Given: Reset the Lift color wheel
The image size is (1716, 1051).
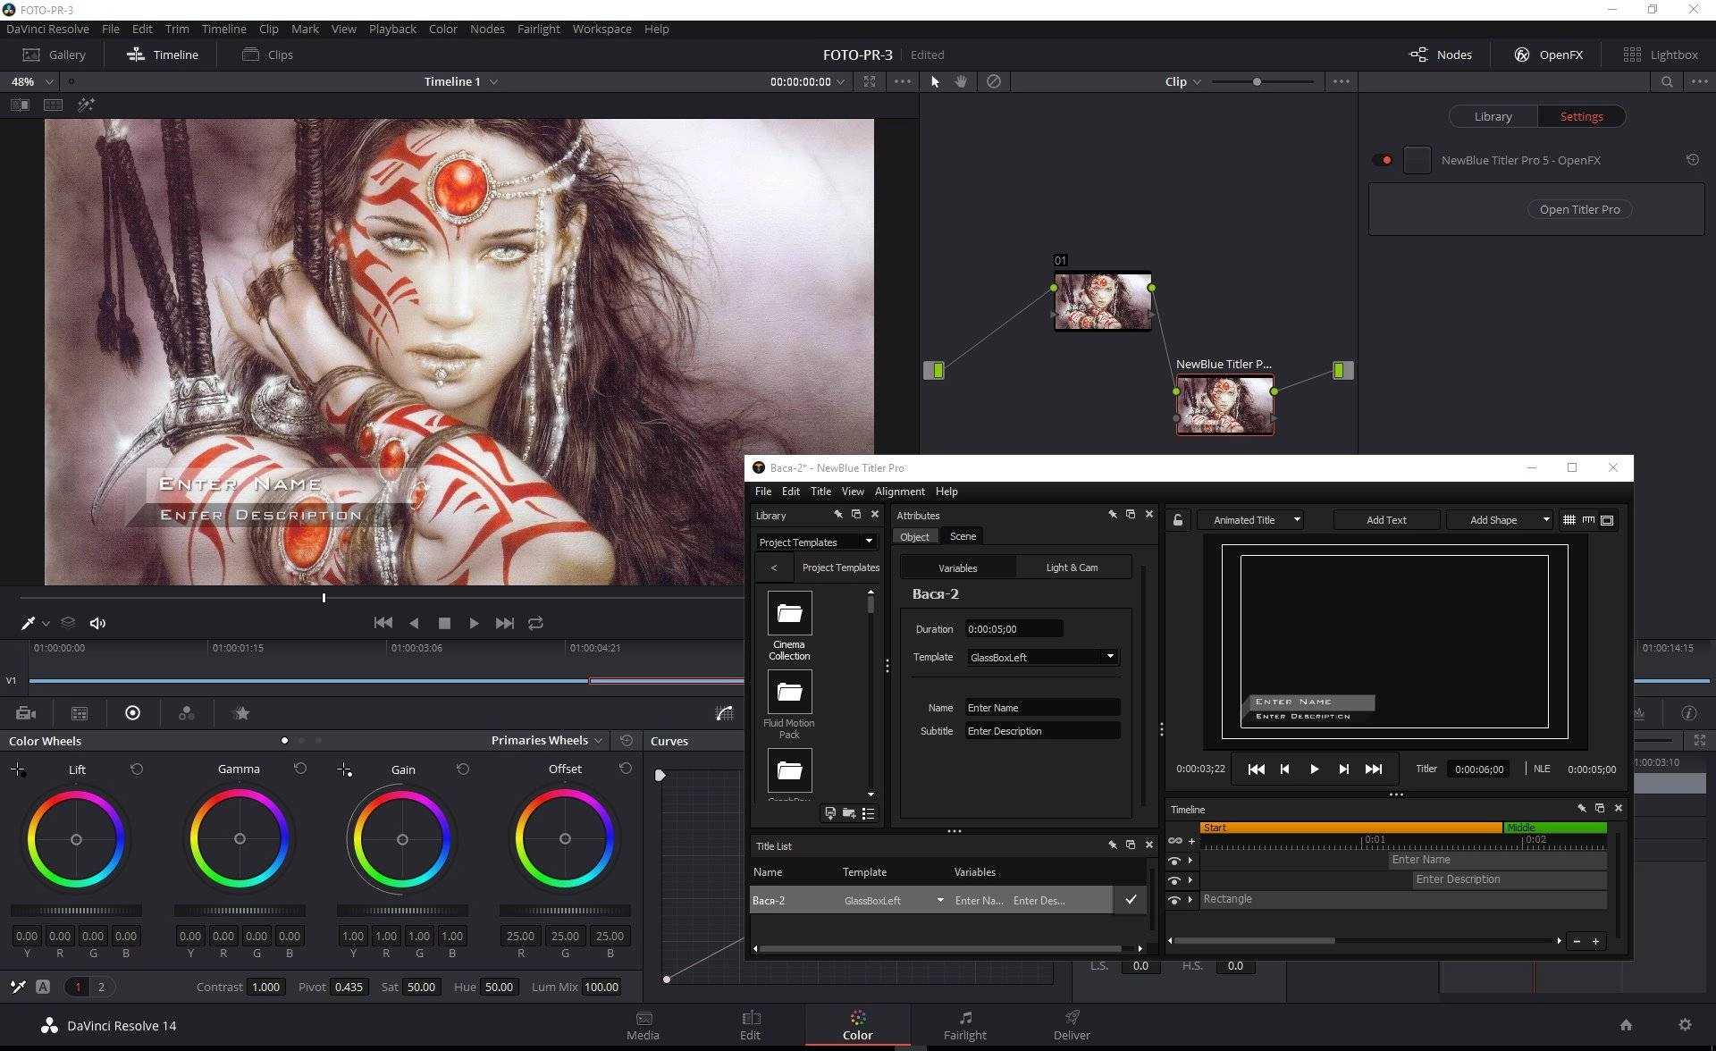Looking at the screenshot, I should (137, 769).
